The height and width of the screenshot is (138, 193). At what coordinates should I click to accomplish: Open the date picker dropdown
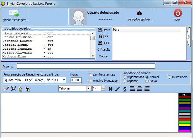tap(64, 80)
